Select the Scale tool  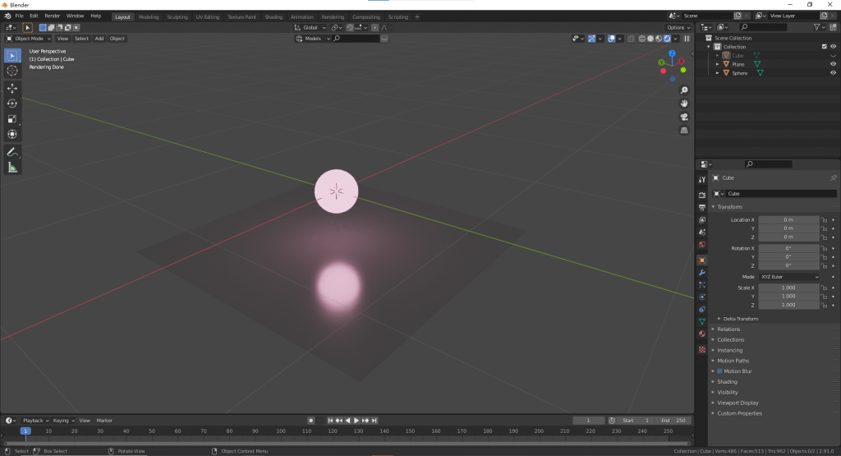pos(12,119)
